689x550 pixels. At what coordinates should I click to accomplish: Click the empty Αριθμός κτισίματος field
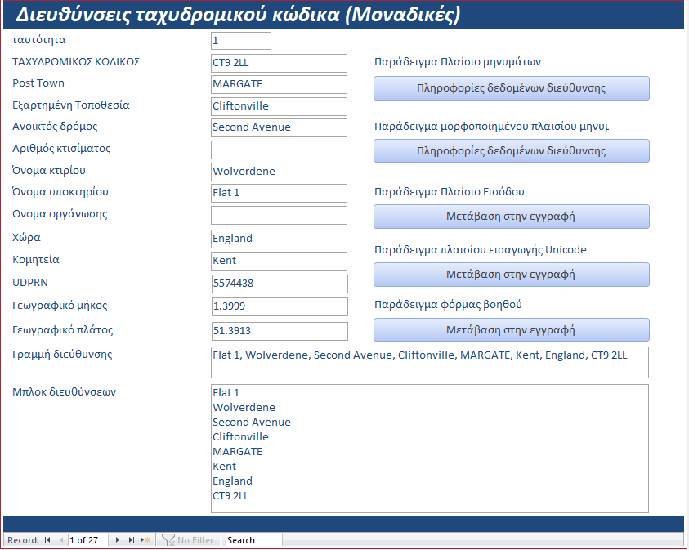pyautogui.click(x=279, y=150)
